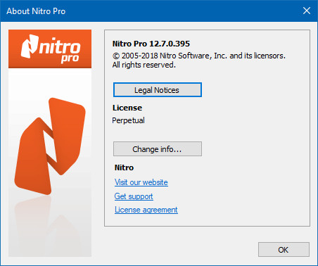Click the Perpetual license value
Image resolution: width=318 pixels, height=266 pixels.
tap(128, 120)
